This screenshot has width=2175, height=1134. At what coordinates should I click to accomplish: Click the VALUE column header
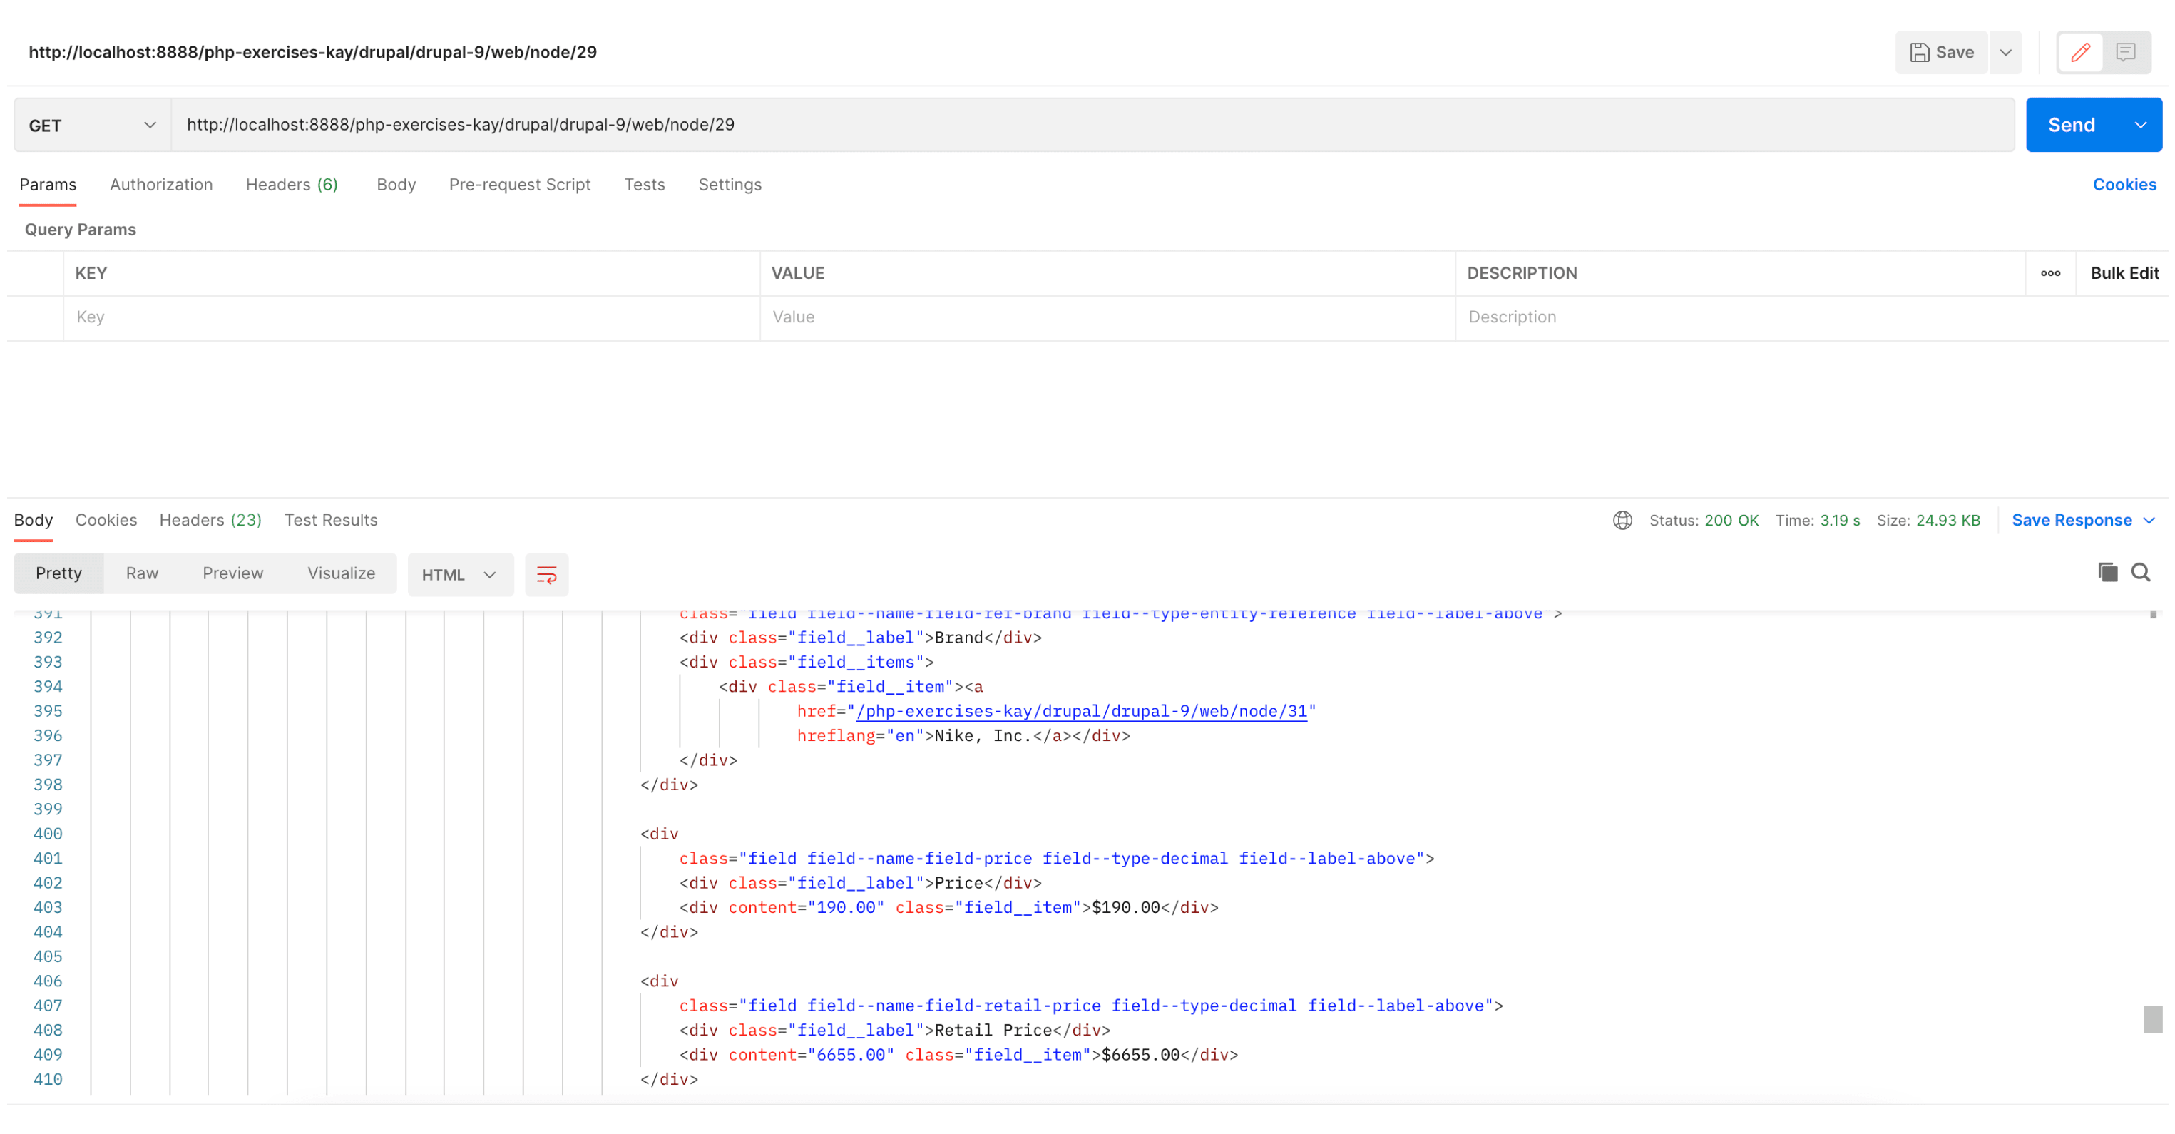797,272
